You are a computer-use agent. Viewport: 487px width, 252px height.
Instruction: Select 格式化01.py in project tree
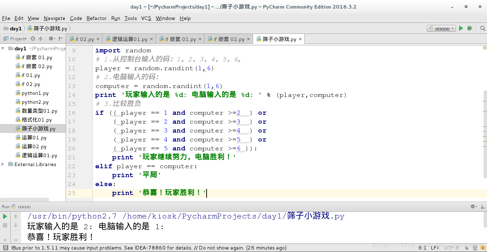(x=34, y=120)
